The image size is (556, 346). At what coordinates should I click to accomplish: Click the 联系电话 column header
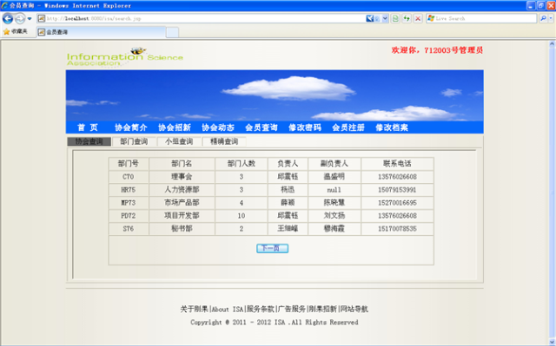[397, 163]
